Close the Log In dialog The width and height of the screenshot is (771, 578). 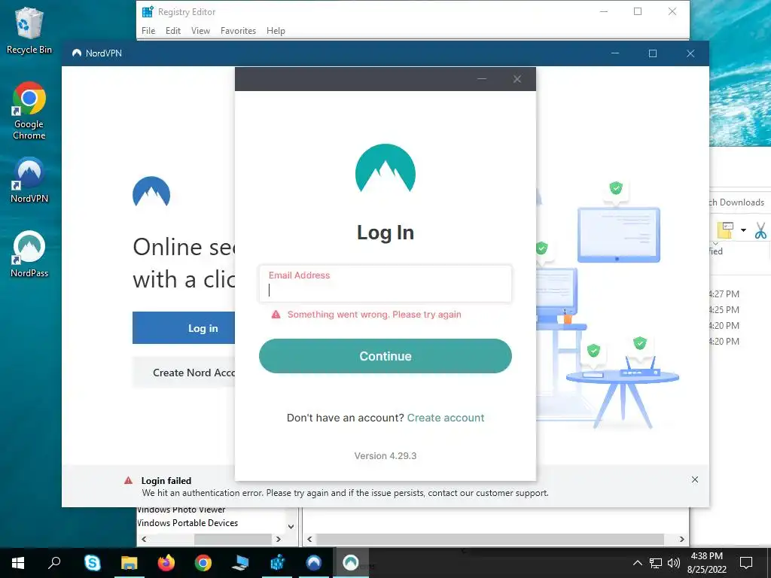pyautogui.click(x=517, y=79)
